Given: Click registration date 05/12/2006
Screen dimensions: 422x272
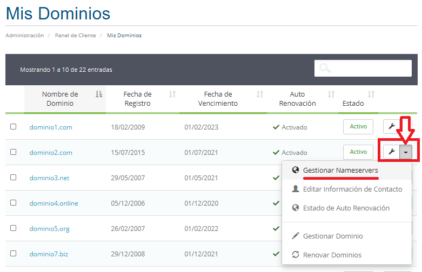Looking at the screenshot, I should pos(128,203).
